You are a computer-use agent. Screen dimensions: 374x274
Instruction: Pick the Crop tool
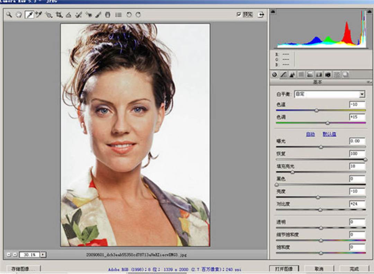(59, 15)
